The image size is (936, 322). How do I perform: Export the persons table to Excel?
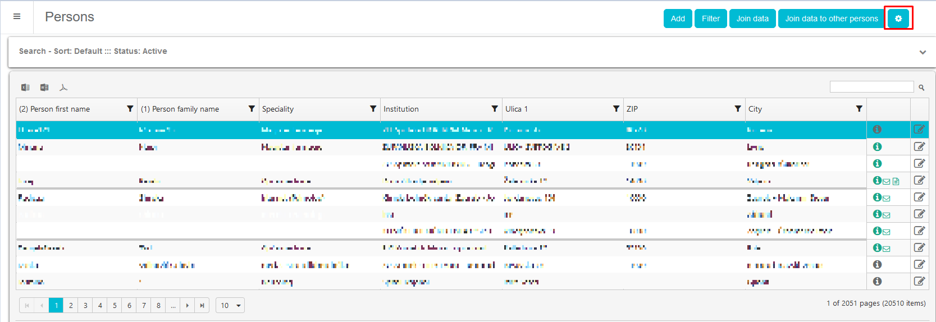pyautogui.click(x=25, y=88)
